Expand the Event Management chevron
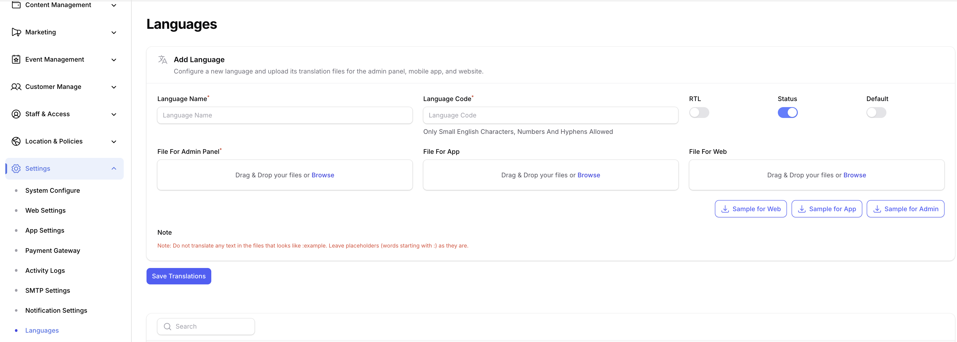 (x=114, y=60)
